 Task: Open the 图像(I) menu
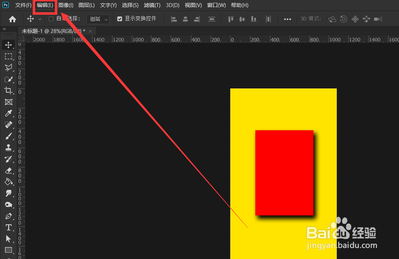pos(66,5)
